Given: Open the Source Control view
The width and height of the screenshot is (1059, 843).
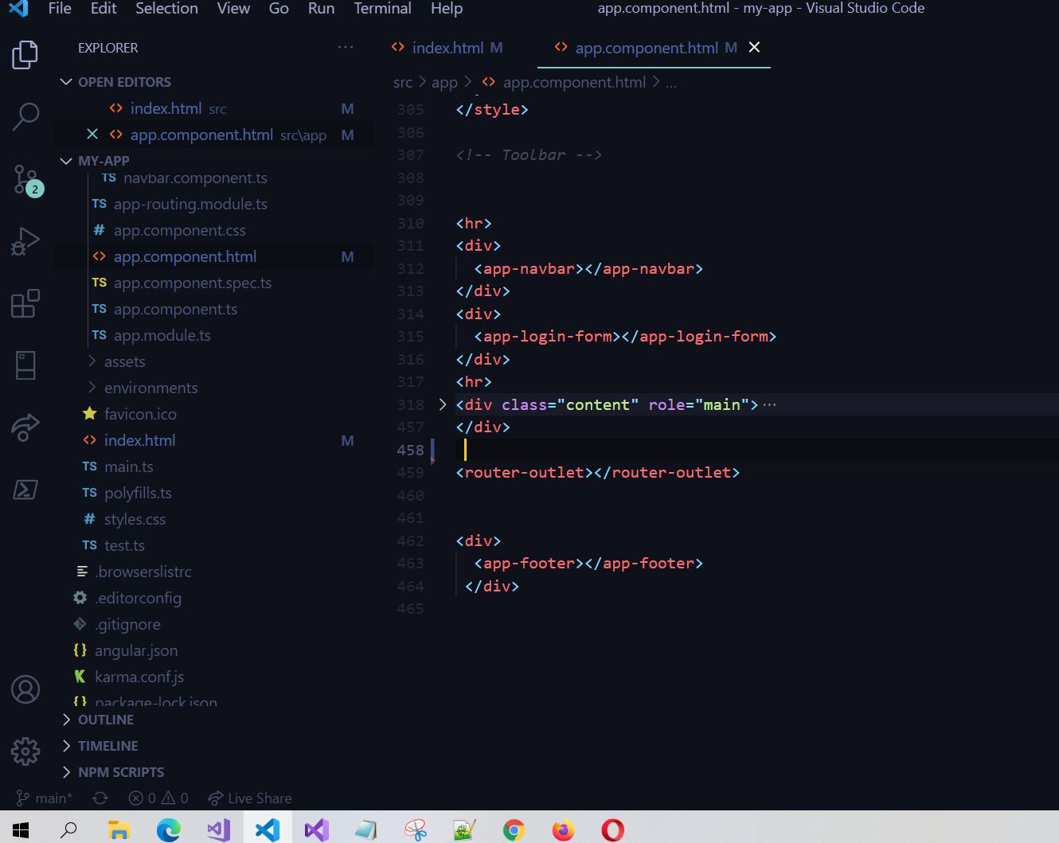Looking at the screenshot, I should [x=25, y=180].
